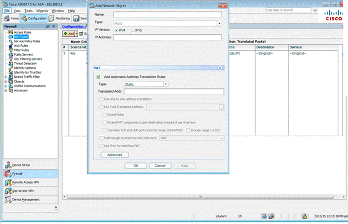Click the Advanced button

(x=115, y=155)
